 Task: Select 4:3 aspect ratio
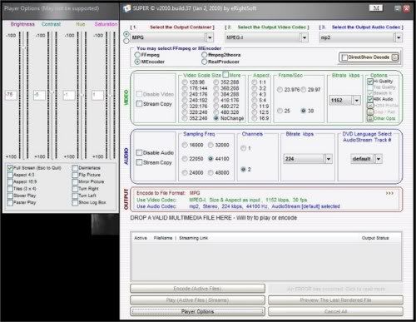pos(254,94)
